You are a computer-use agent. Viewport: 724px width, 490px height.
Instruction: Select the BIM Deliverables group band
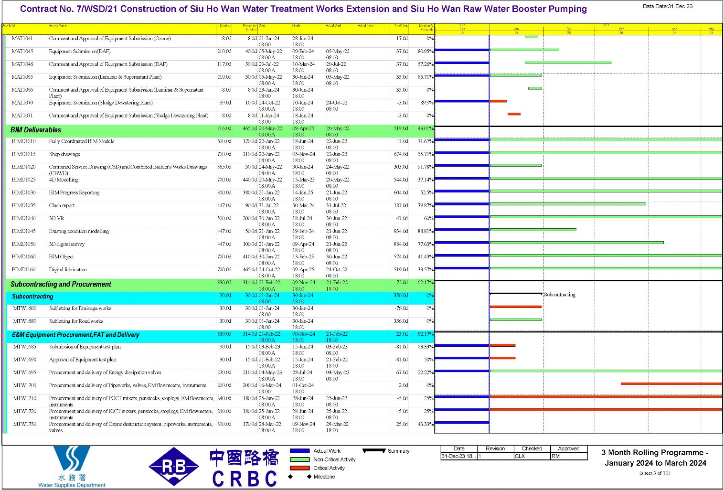pyautogui.click(x=220, y=131)
